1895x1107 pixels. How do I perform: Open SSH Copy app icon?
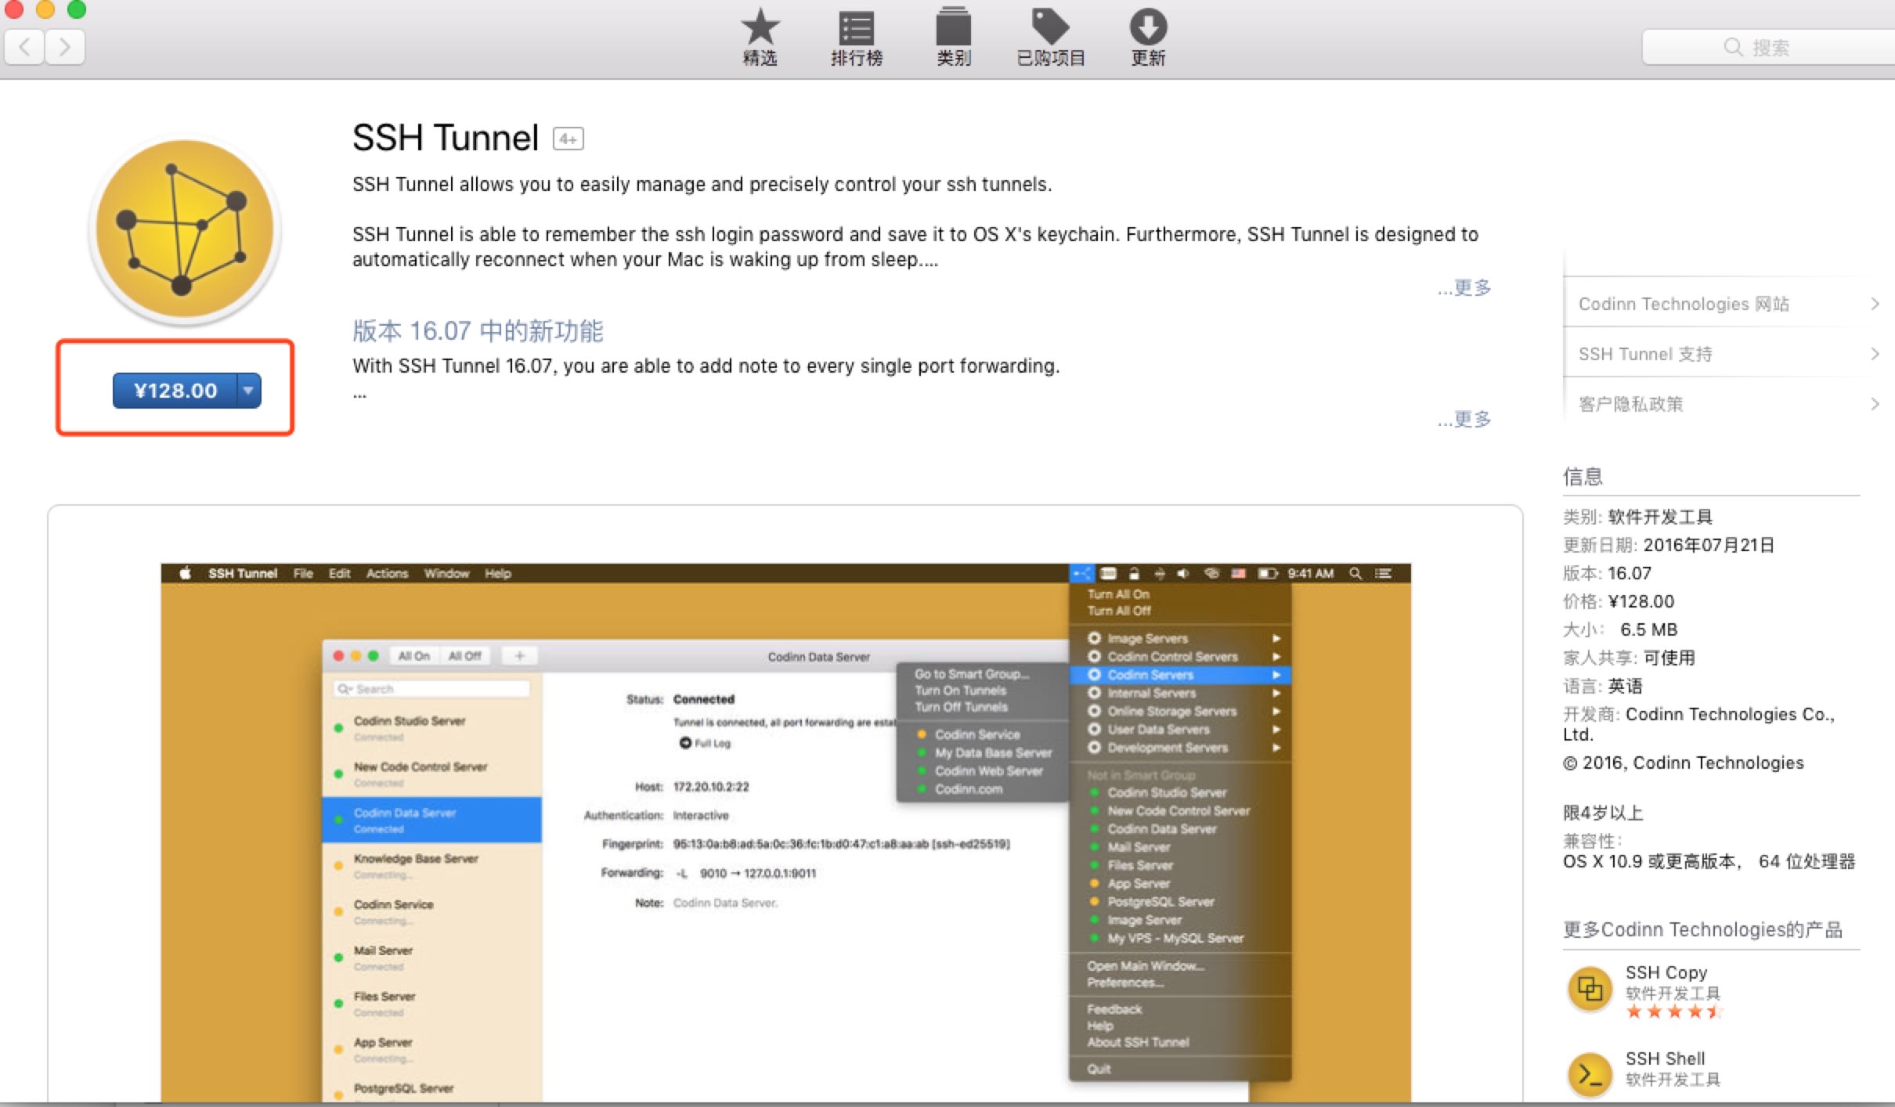1590,990
